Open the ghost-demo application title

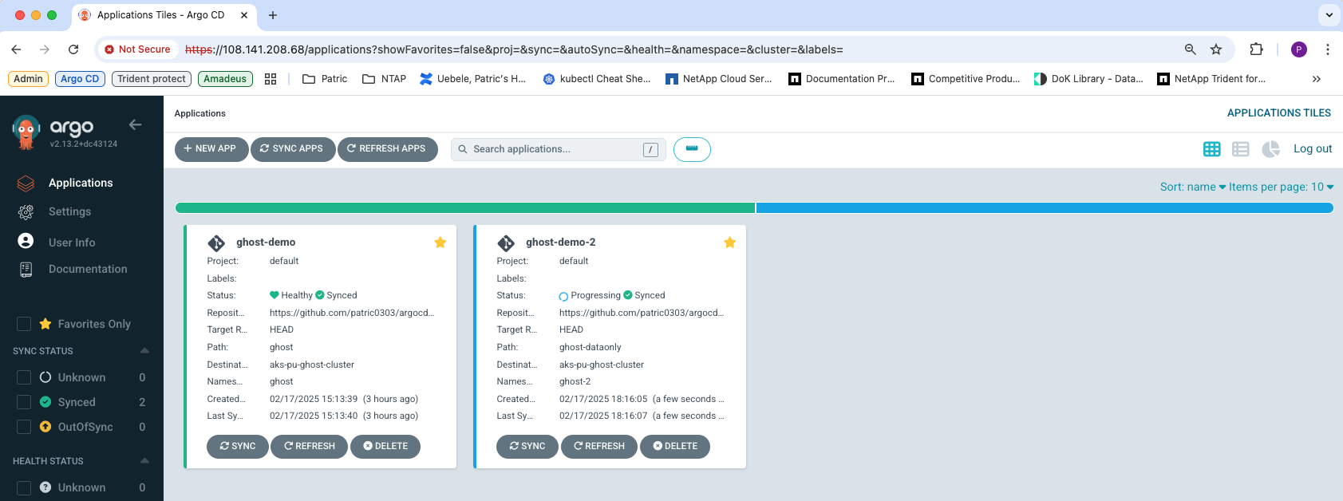point(266,243)
